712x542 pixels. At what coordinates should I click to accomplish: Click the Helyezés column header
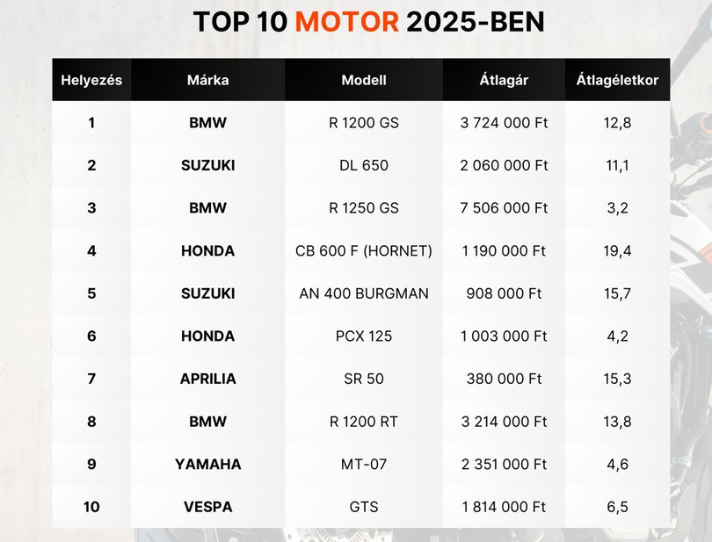(91, 80)
